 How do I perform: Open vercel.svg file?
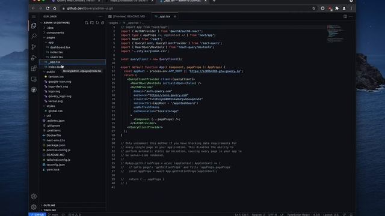[55, 101]
